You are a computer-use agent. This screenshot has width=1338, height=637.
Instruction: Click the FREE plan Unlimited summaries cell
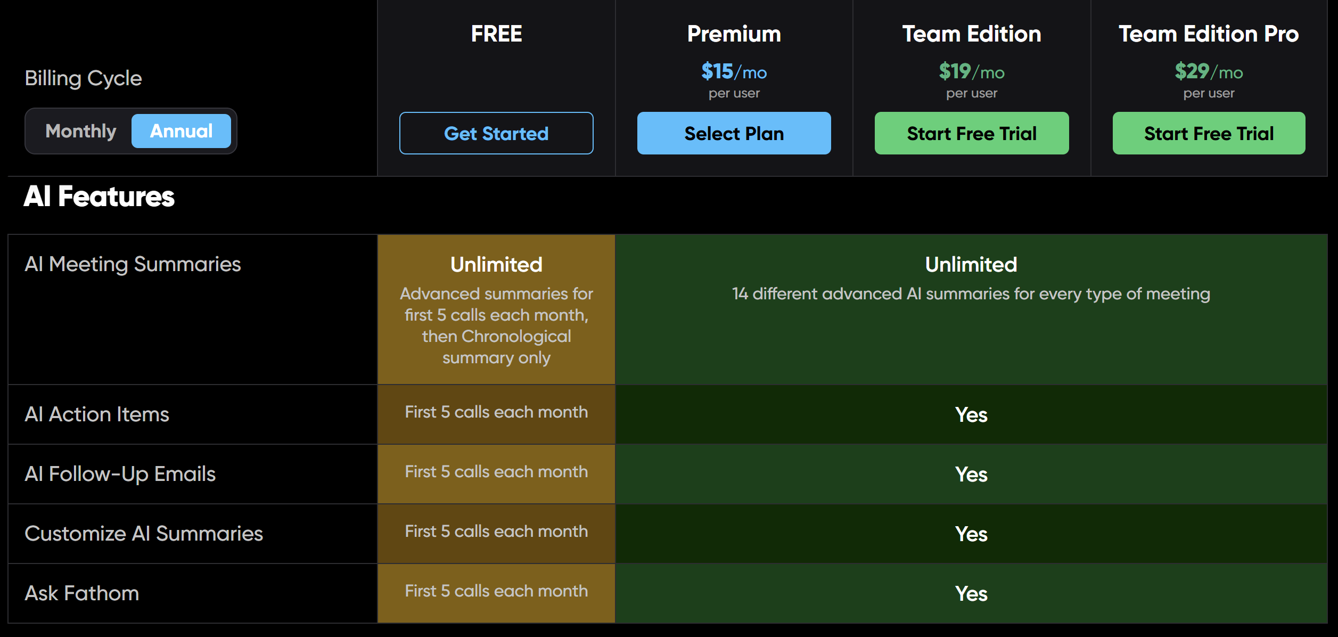496,309
